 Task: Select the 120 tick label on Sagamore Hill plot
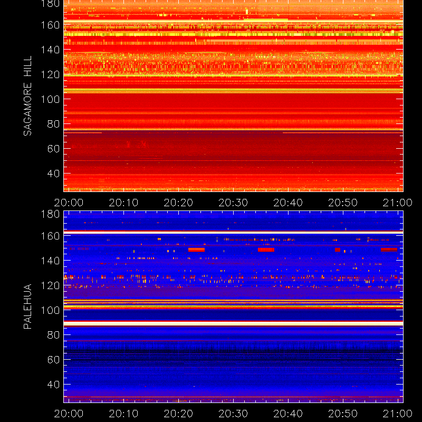(x=50, y=74)
